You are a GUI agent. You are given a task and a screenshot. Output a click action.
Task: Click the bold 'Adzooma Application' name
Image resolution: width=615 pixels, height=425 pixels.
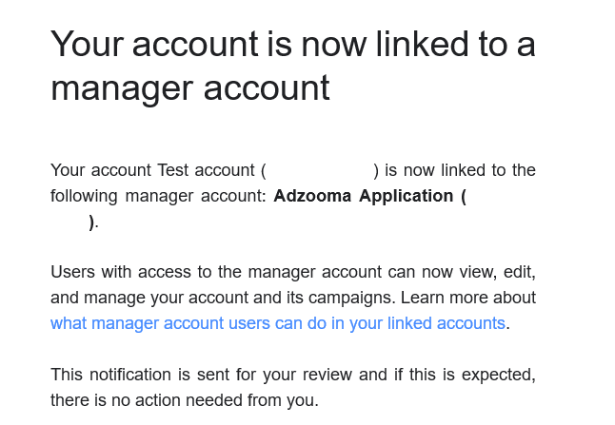coord(364,196)
